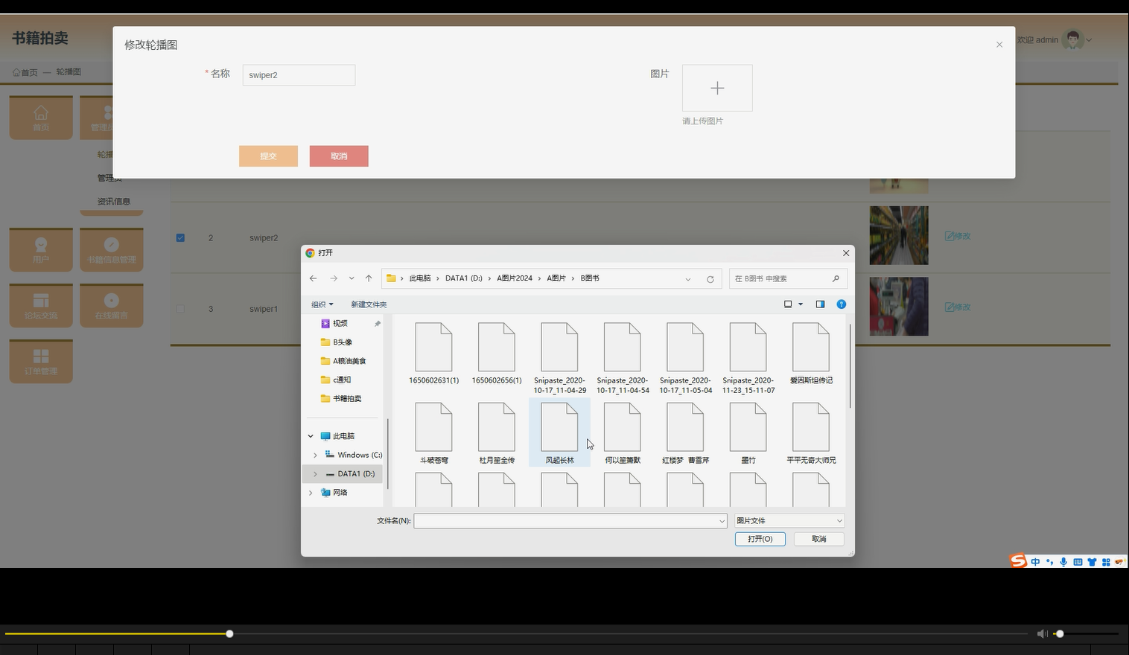Expand the Windows (C:) drive node
This screenshot has width=1129, height=655.
315,455
